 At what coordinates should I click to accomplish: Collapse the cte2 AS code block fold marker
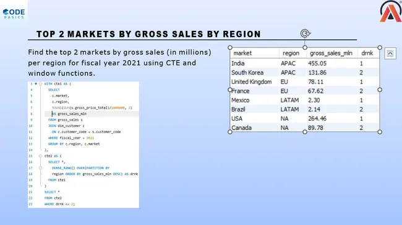(40, 156)
